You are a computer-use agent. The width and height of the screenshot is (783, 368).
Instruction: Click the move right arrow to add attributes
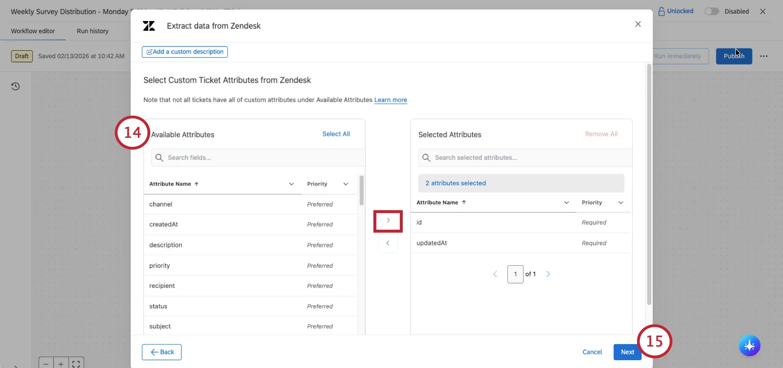(x=388, y=221)
